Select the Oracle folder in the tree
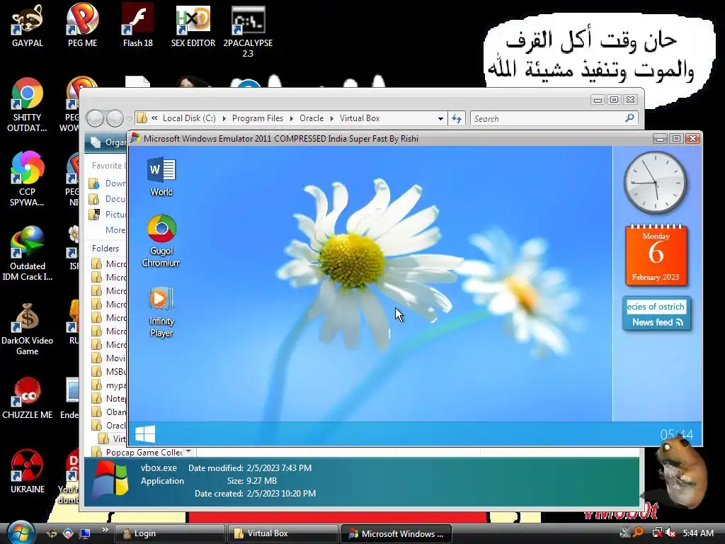This screenshot has width=725, height=544. point(109,425)
